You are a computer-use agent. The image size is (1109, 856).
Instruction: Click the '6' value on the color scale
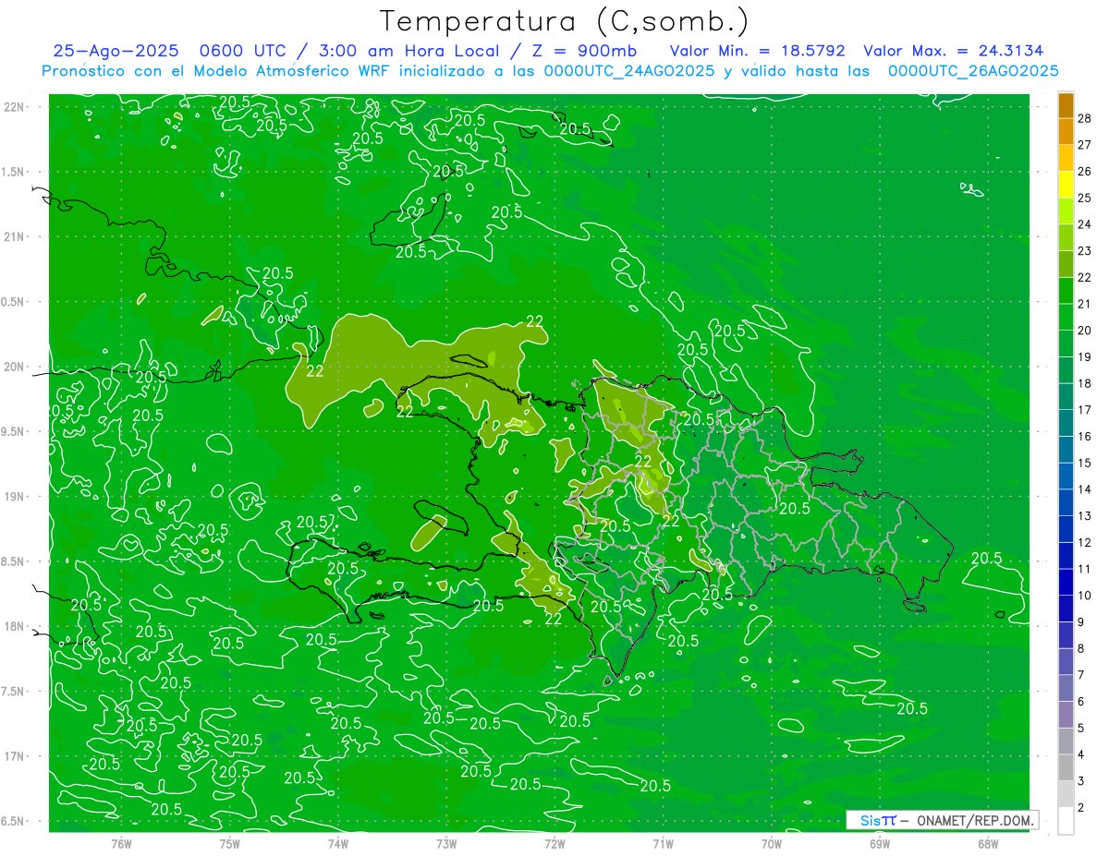[1080, 702]
